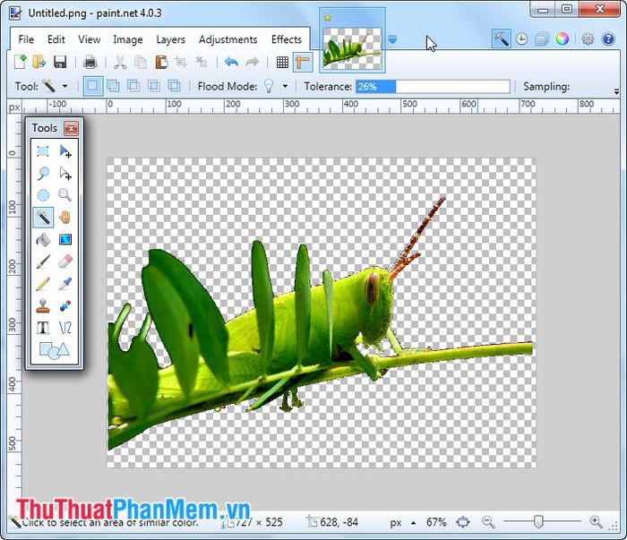Enable Invert (xor) selection mode

click(174, 86)
